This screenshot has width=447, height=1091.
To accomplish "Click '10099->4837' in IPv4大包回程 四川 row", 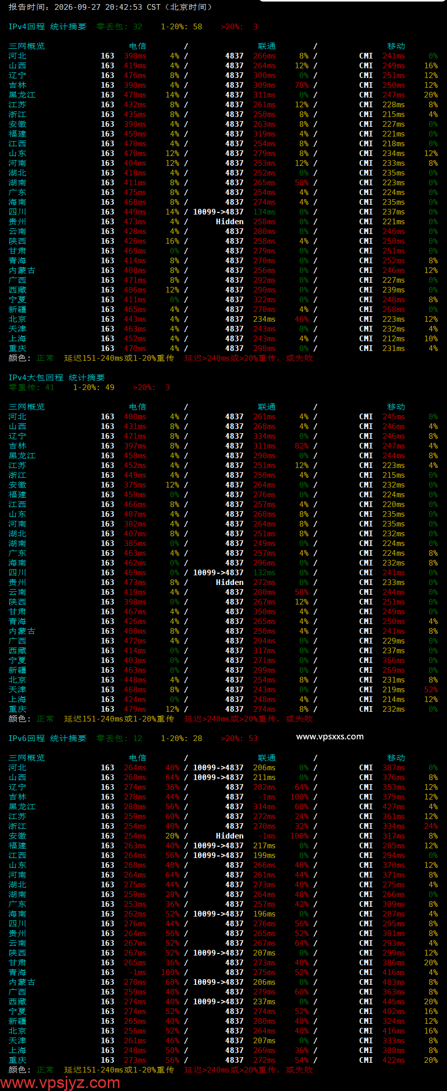I will coord(218,573).
